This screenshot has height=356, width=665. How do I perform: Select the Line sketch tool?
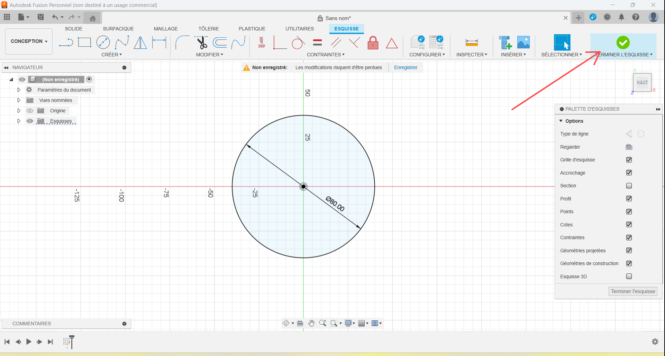pyautogui.click(x=66, y=43)
